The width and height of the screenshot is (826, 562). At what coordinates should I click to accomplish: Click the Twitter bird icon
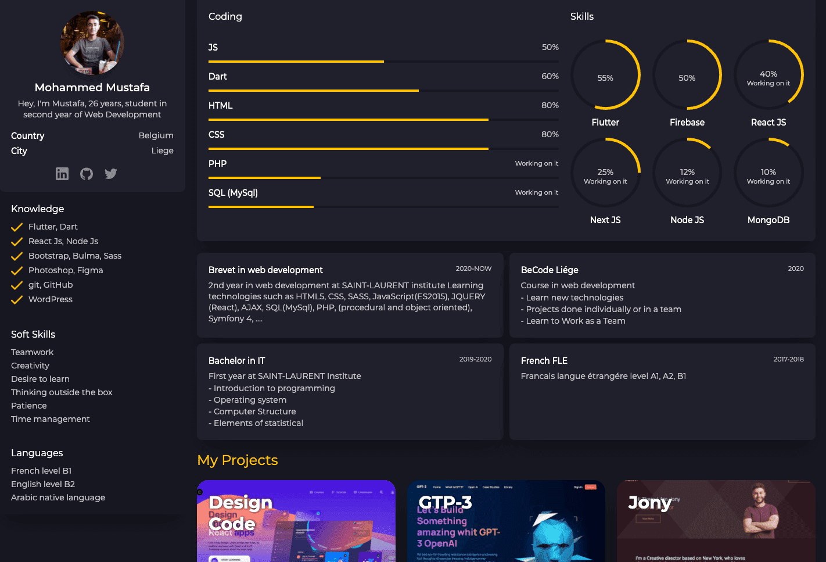pos(111,174)
